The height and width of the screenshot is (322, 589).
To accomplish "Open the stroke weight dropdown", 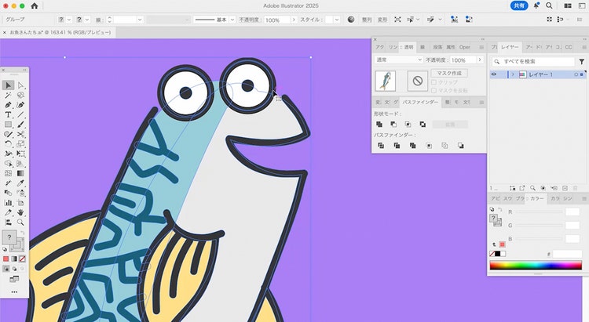I will click(x=140, y=20).
